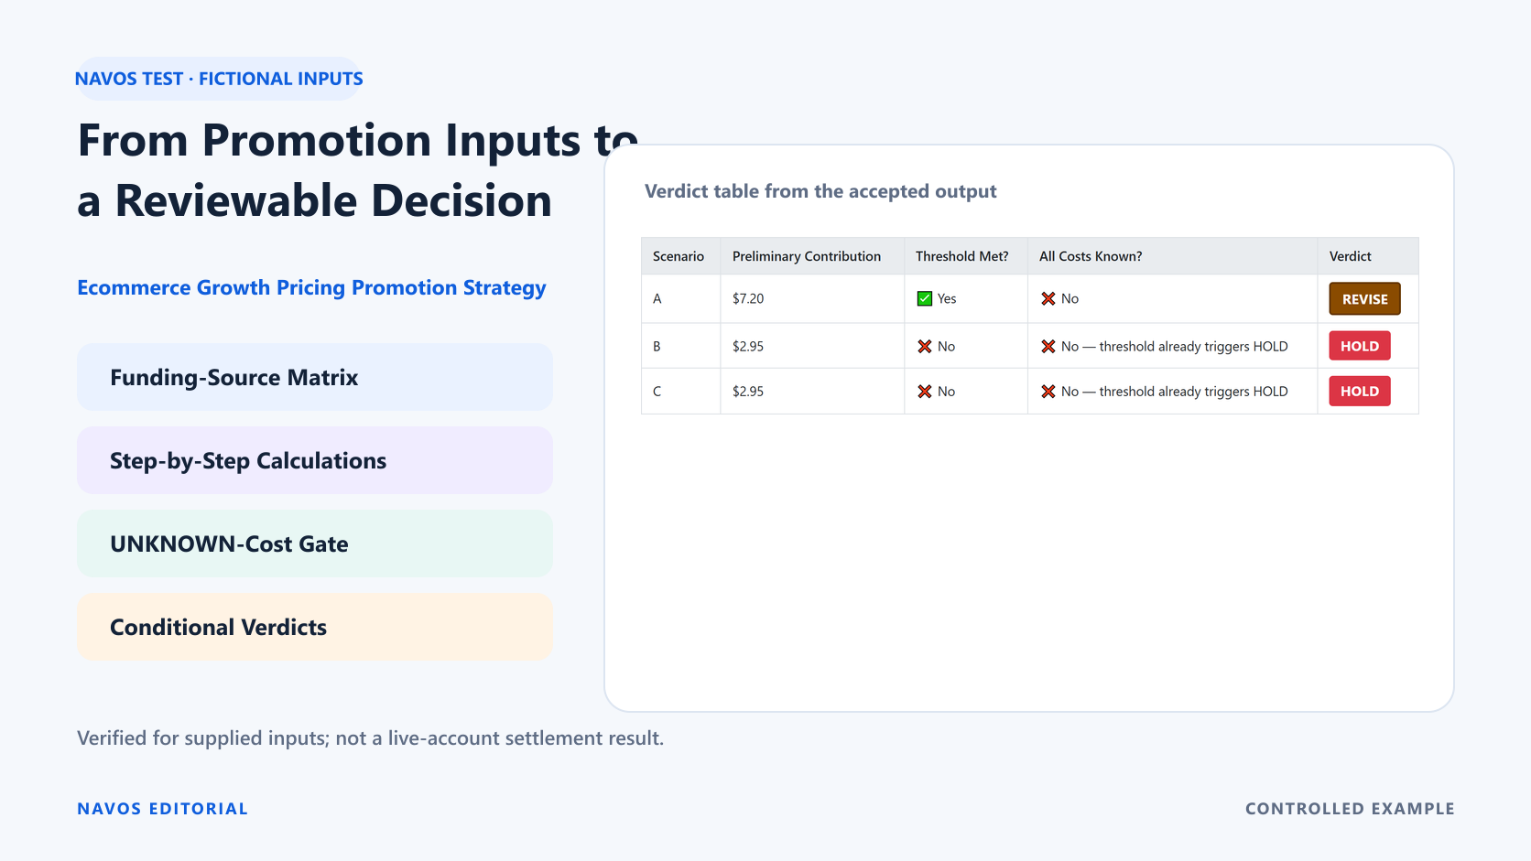Click the HOLD badge in row C
The height and width of the screenshot is (861, 1531).
pyautogui.click(x=1360, y=392)
